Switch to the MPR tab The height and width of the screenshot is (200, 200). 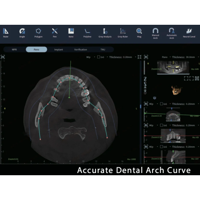click(14, 50)
